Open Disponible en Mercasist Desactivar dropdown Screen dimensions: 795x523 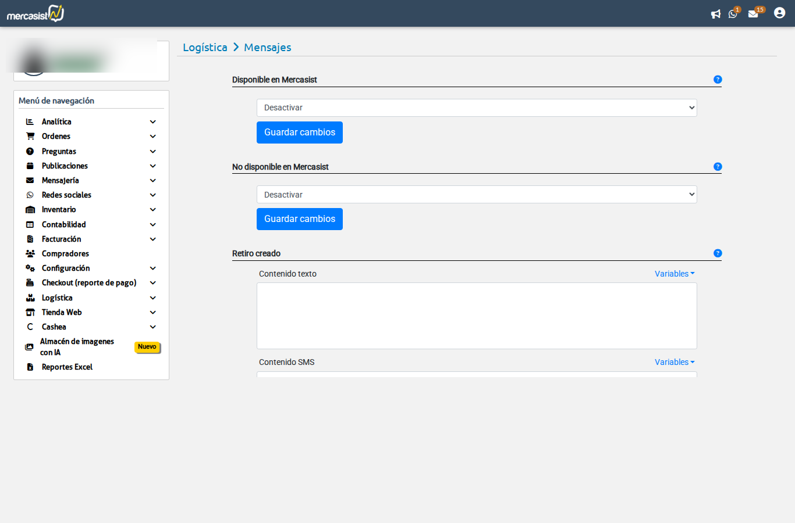tap(477, 108)
